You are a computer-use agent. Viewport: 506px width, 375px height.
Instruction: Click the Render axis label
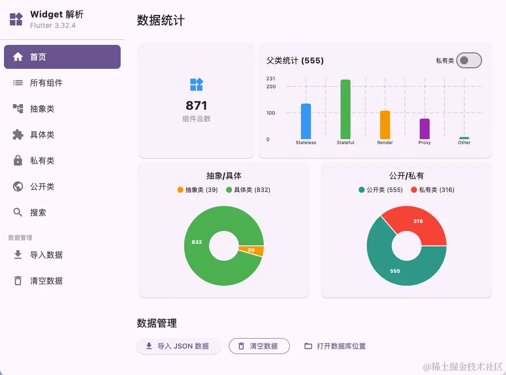(385, 143)
